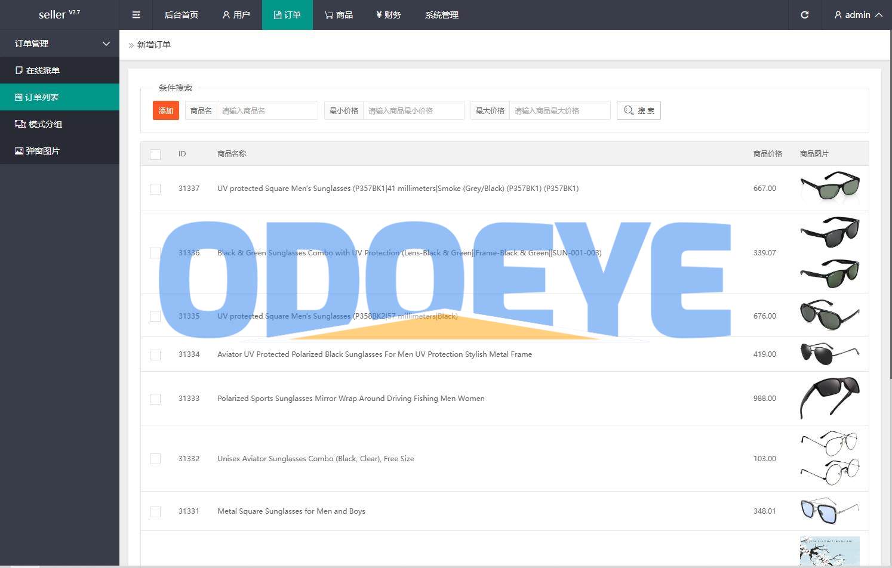Check the box for product 31333
Image resolution: width=892 pixels, height=568 pixels.
155,399
